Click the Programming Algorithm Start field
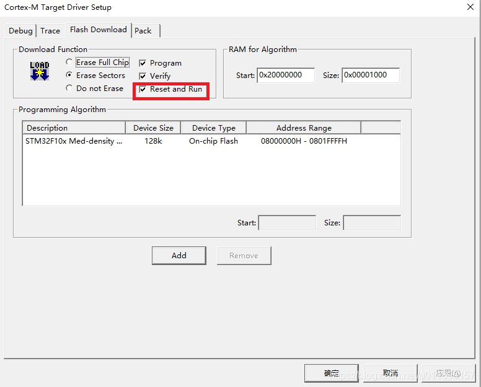The height and width of the screenshot is (387, 481). point(287,223)
